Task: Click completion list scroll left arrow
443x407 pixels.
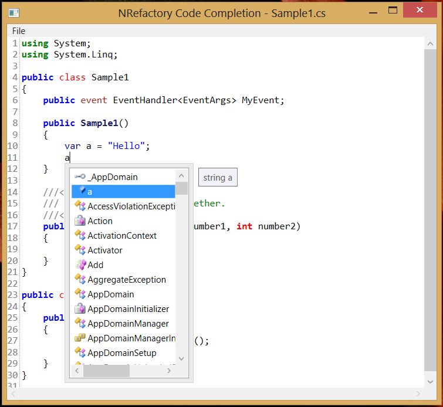Action: click(x=77, y=370)
